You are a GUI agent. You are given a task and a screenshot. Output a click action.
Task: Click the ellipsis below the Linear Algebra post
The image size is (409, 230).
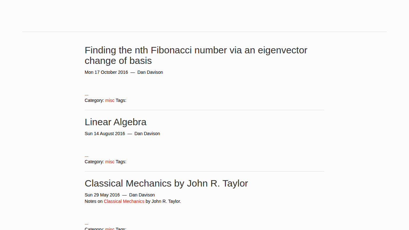(87, 156)
